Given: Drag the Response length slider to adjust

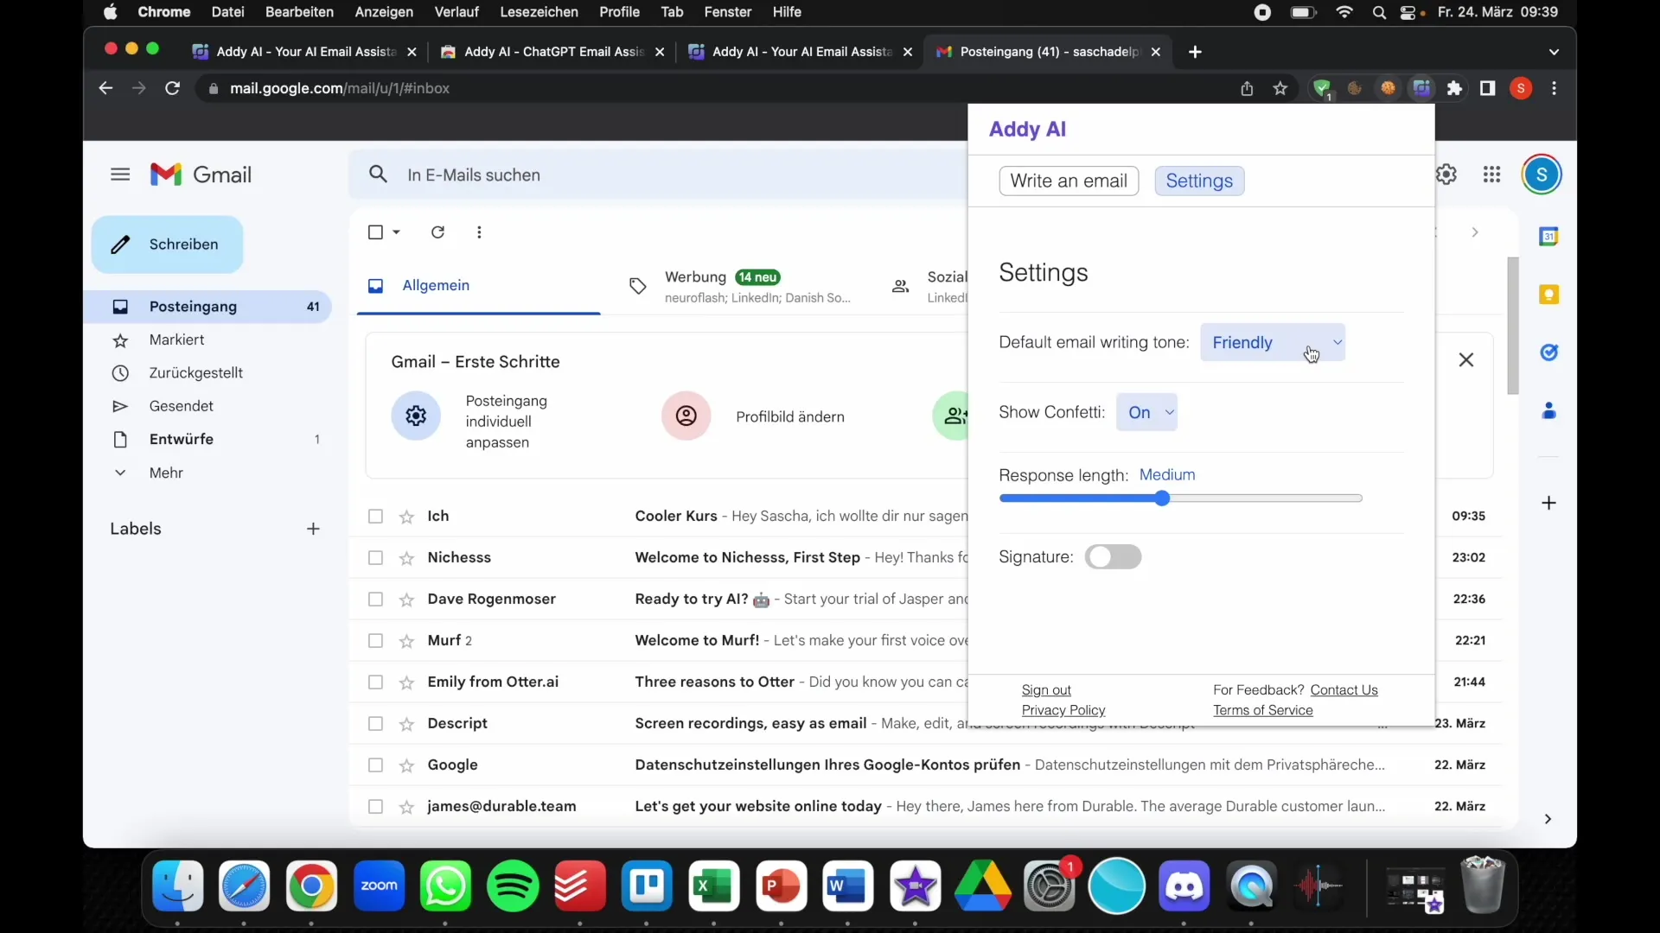Looking at the screenshot, I should [x=1162, y=498].
